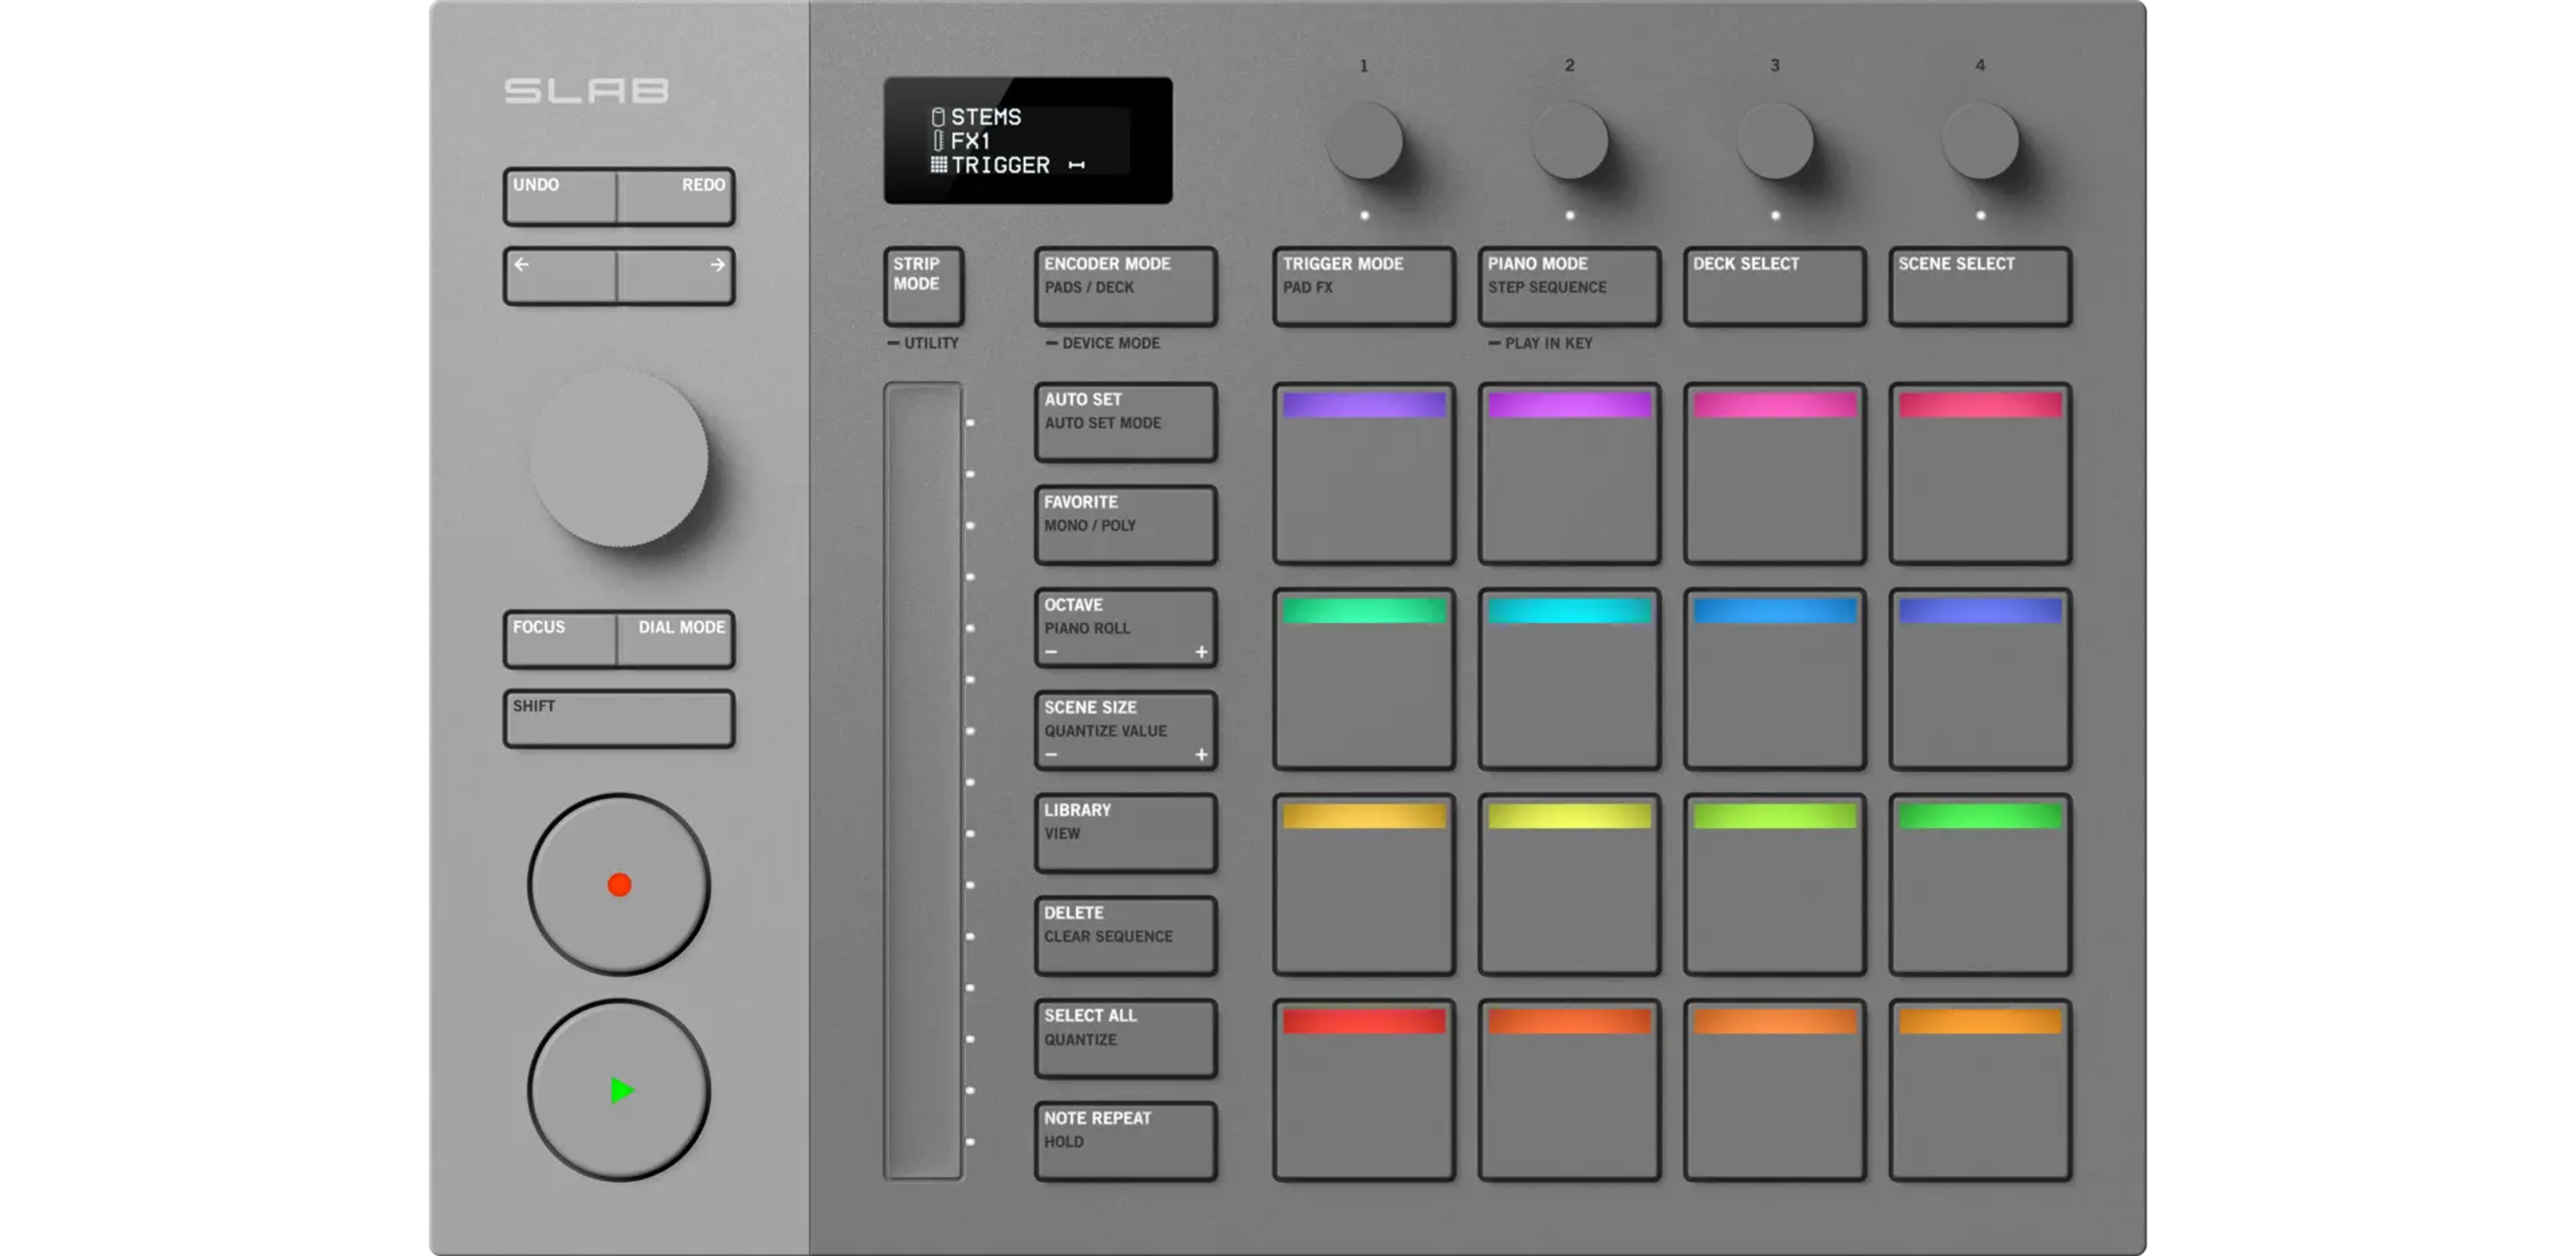Open Scene Select
This screenshot has height=1256, width=2576.
click(1979, 286)
